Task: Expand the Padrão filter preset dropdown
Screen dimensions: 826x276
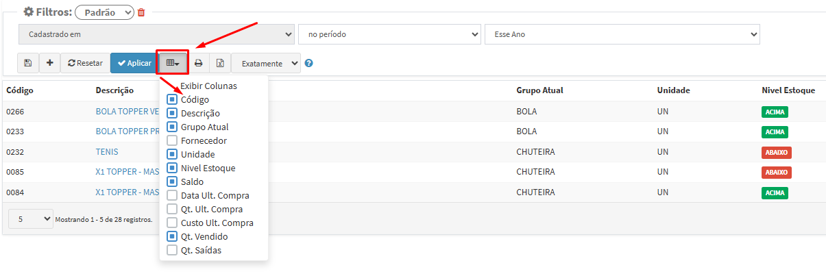Action: (x=104, y=12)
